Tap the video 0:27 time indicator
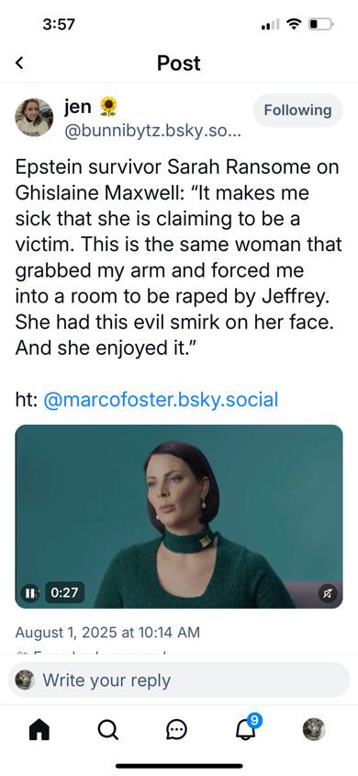The width and height of the screenshot is (358, 776). point(64,592)
